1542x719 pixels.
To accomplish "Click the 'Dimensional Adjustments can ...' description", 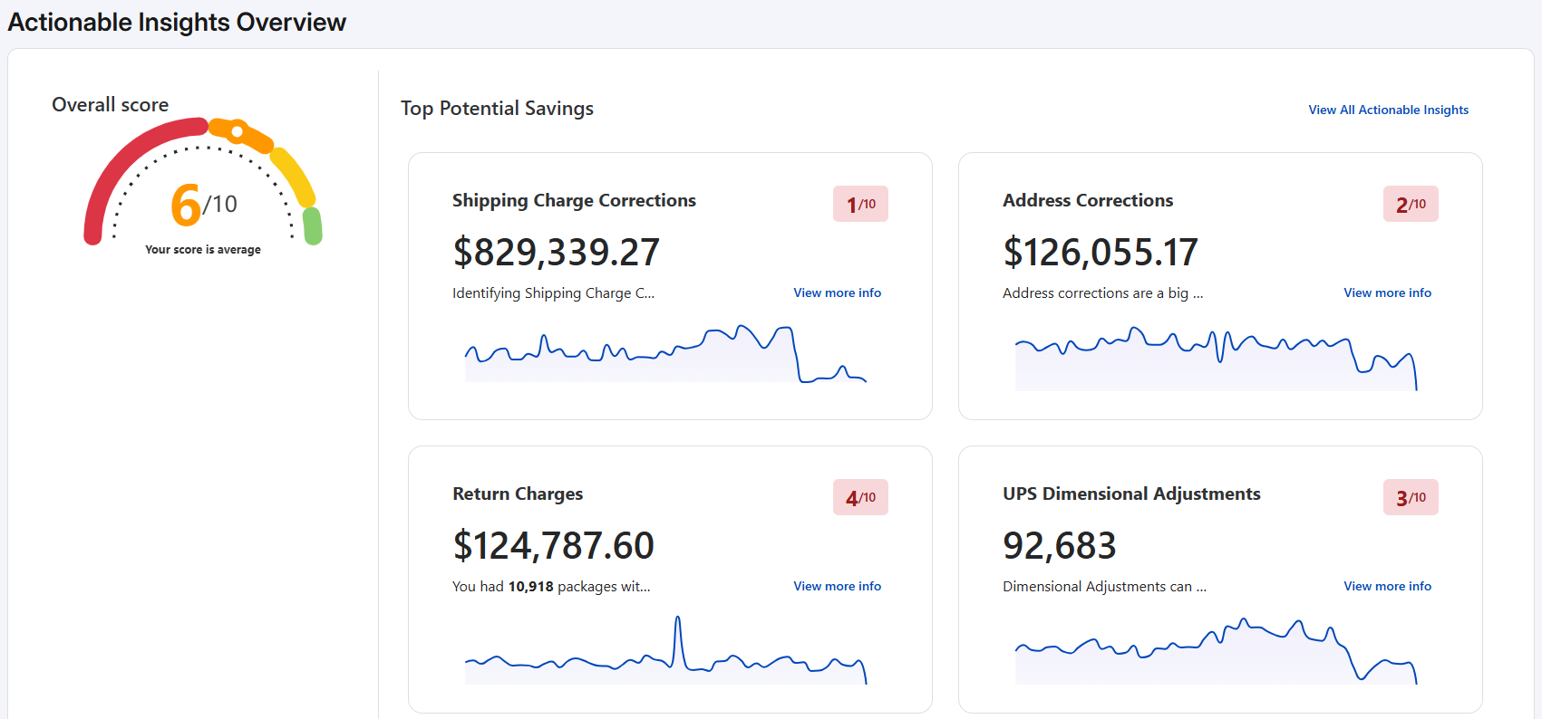I will [1104, 587].
